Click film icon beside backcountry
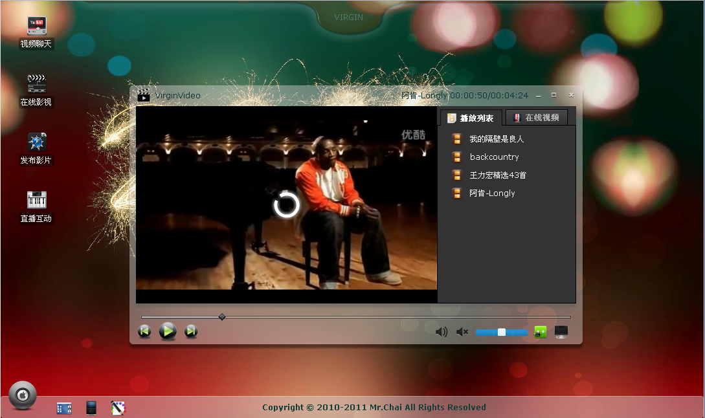This screenshot has height=418, width=705. 457,157
